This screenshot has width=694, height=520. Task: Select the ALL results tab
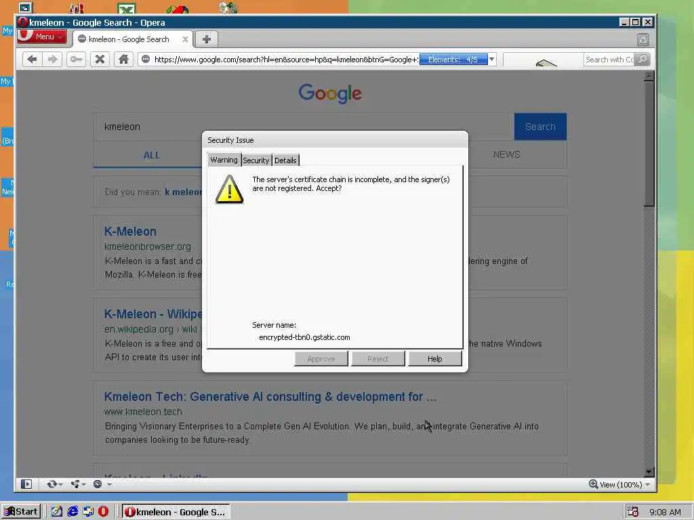(x=151, y=155)
